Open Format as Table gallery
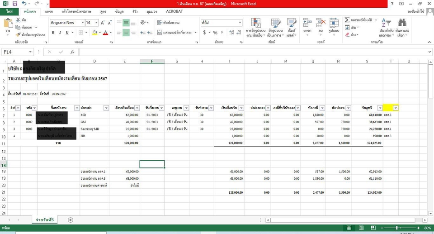The width and height of the screenshot is (434, 234). pyautogui.click(x=275, y=28)
